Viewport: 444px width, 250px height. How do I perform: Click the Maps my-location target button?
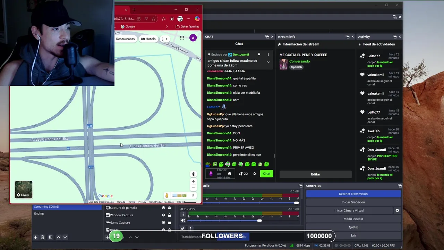pyautogui.click(x=194, y=174)
